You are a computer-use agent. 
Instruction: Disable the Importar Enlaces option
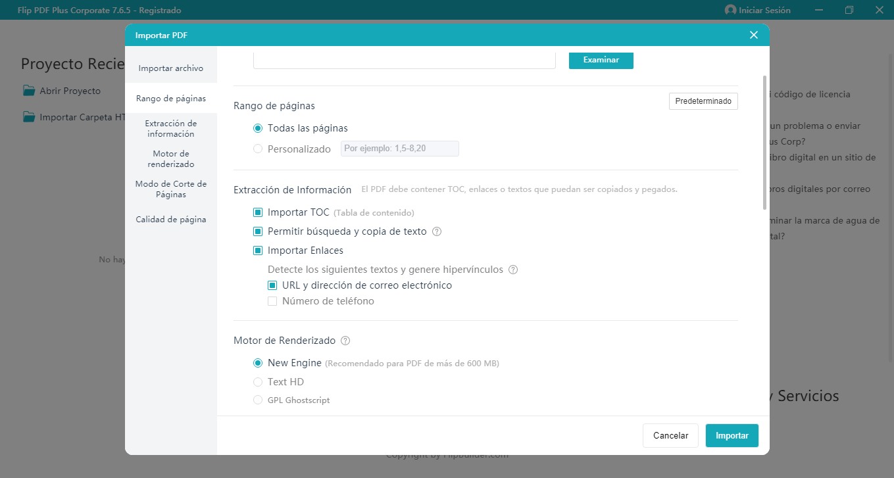pyautogui.click(x=258, y=251)
